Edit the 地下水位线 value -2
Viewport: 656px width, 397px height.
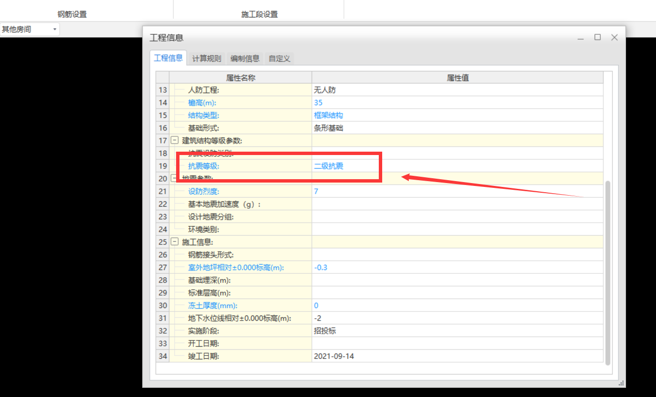(x=458, y=318)
